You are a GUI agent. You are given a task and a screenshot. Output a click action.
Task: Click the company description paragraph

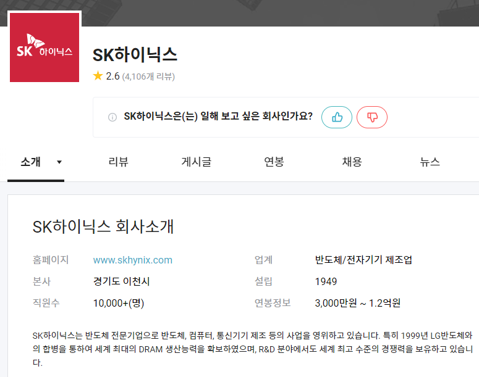tap(253, 349)
